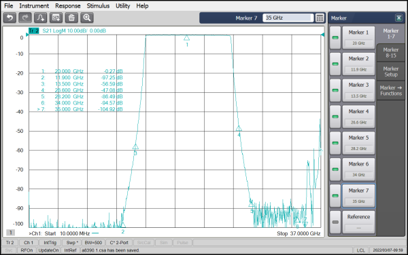The width and height of the screenshot is (408, 255).
Task: Open Marker Setup tab
Action: point(391,72)
